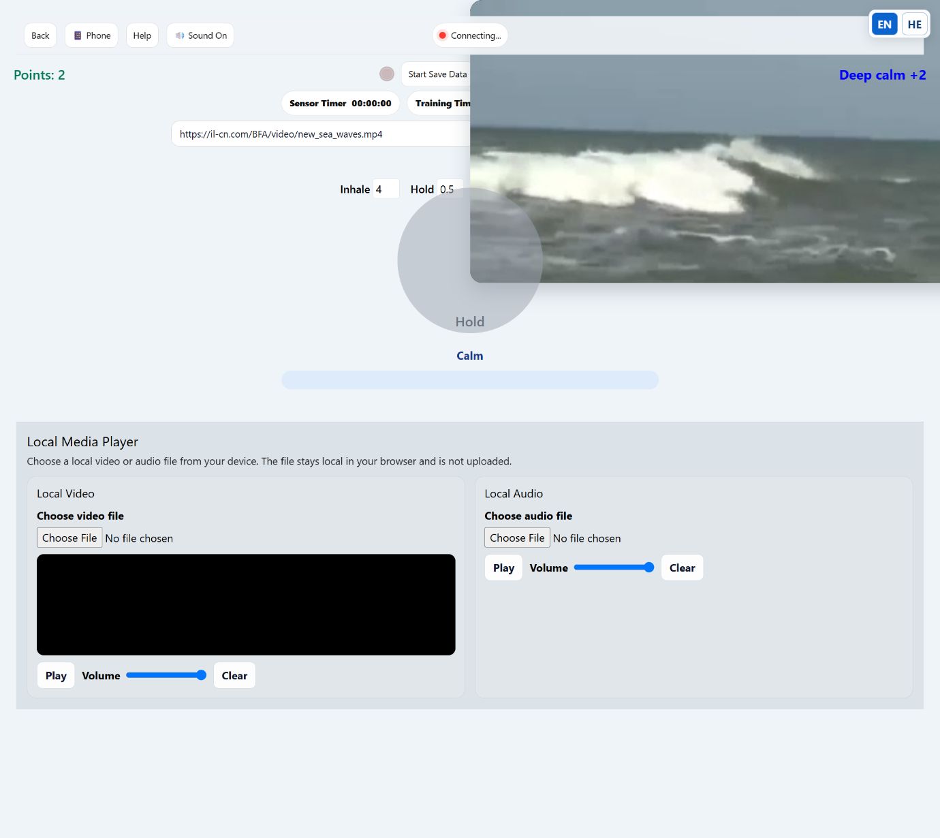The image size is (940, 838).
Task: Click the black local video preview
Action: click(x=246, y=605)
